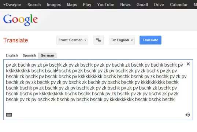
Task: Open Images in the top bar
Action: 54,5
